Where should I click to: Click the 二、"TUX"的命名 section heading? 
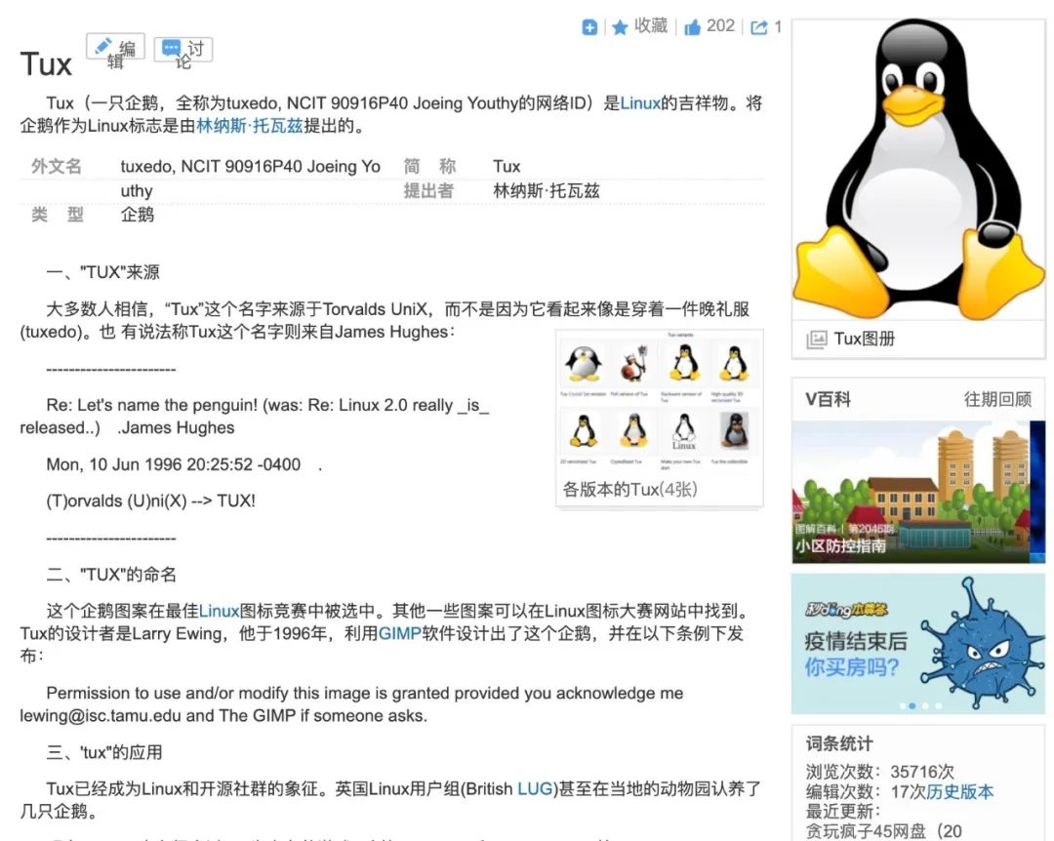(111, 574)
